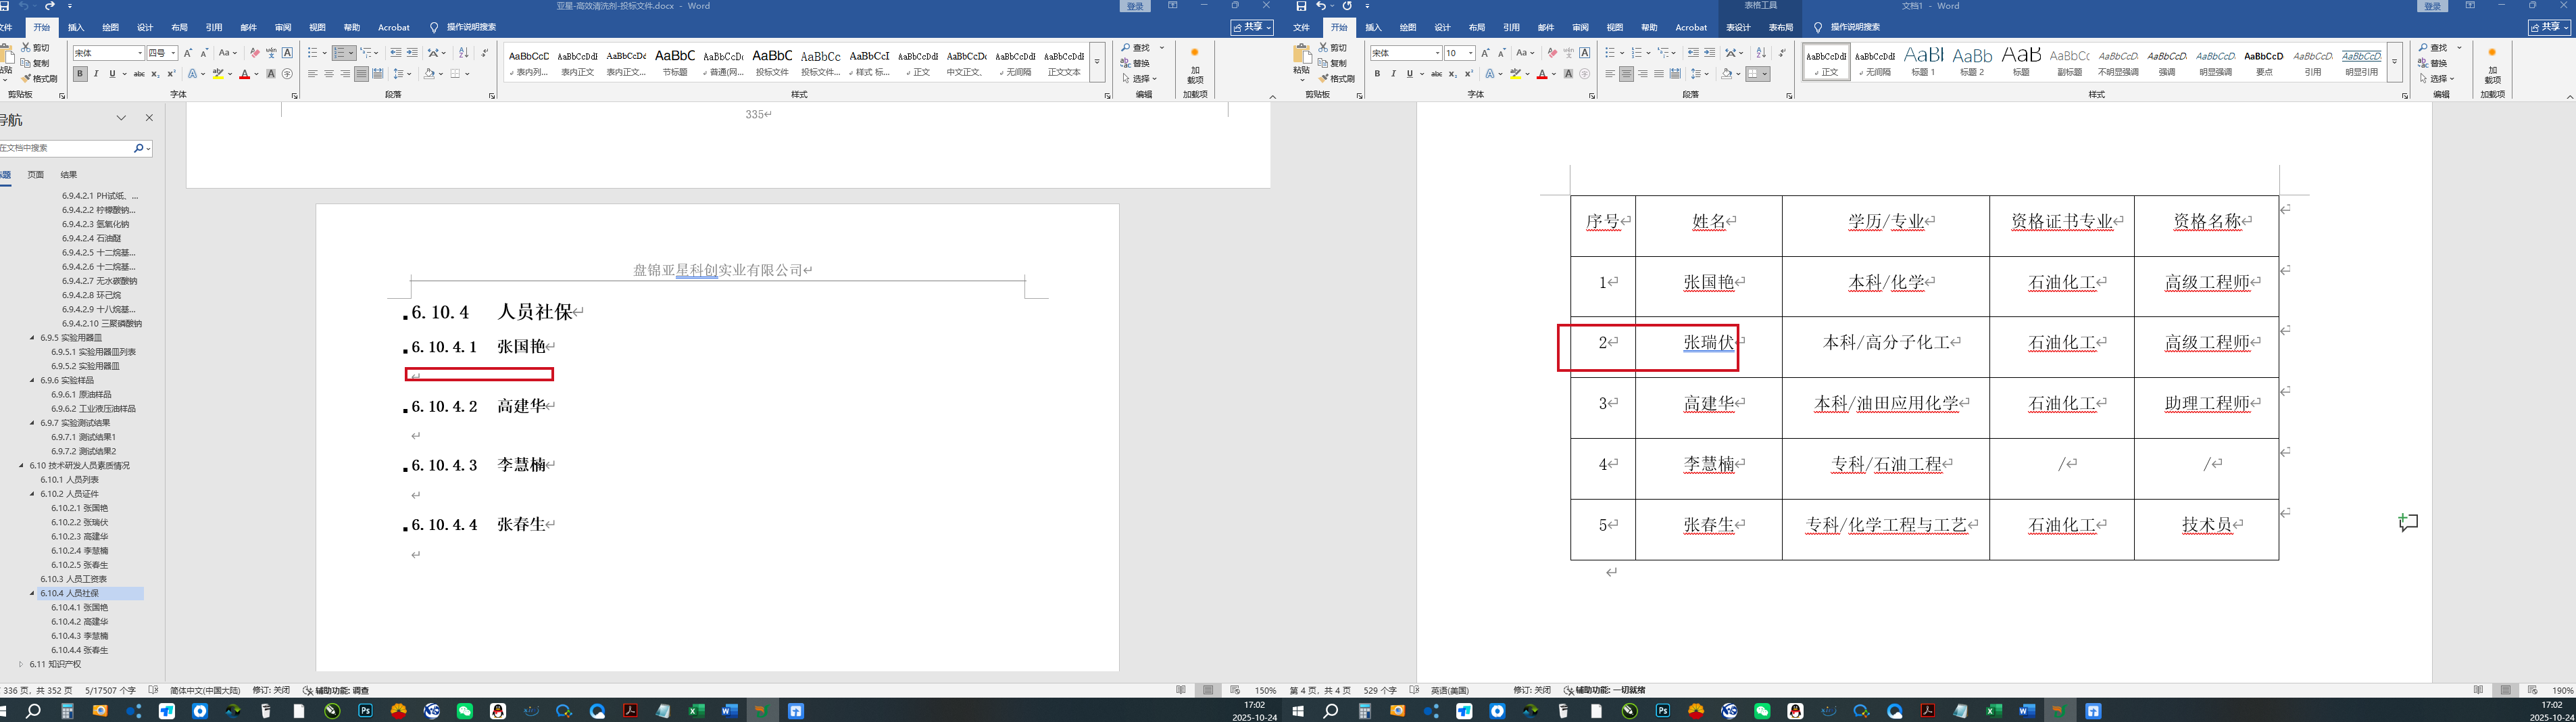Click the 共享 button in the left window
This screenshot has height=722, width=2576.
coord(1252,27)
